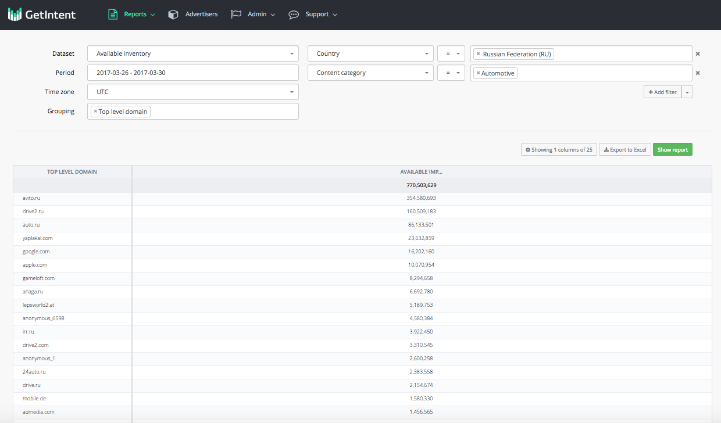The width and height of the screenshot is (721, 423).
Task: Open the Dataset dropdown
Action: 192,53
